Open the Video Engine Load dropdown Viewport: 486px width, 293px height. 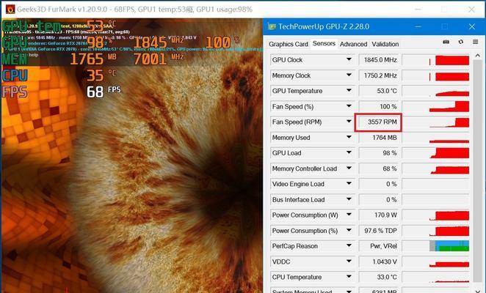click(x=349, y=183)
